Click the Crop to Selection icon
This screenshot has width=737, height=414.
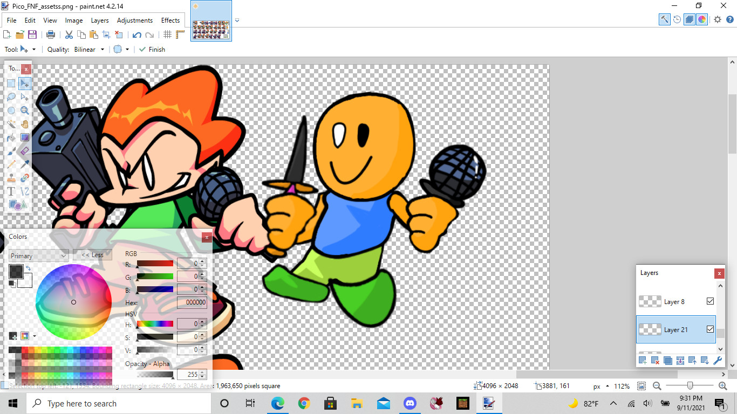click(106, 34)
